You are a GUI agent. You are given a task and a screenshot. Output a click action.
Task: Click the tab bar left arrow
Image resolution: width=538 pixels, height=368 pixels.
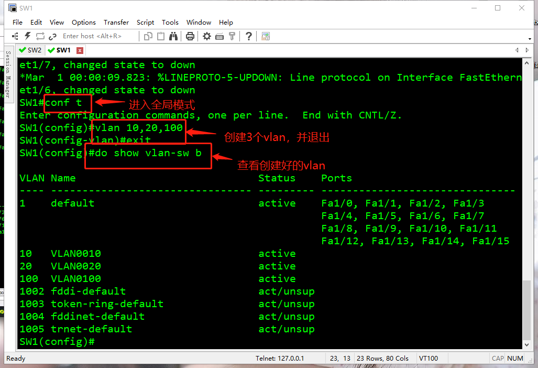point(517,50)
